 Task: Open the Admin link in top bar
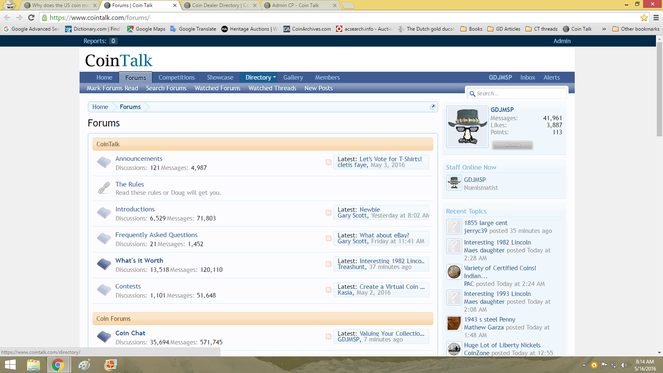click(562, 41)
